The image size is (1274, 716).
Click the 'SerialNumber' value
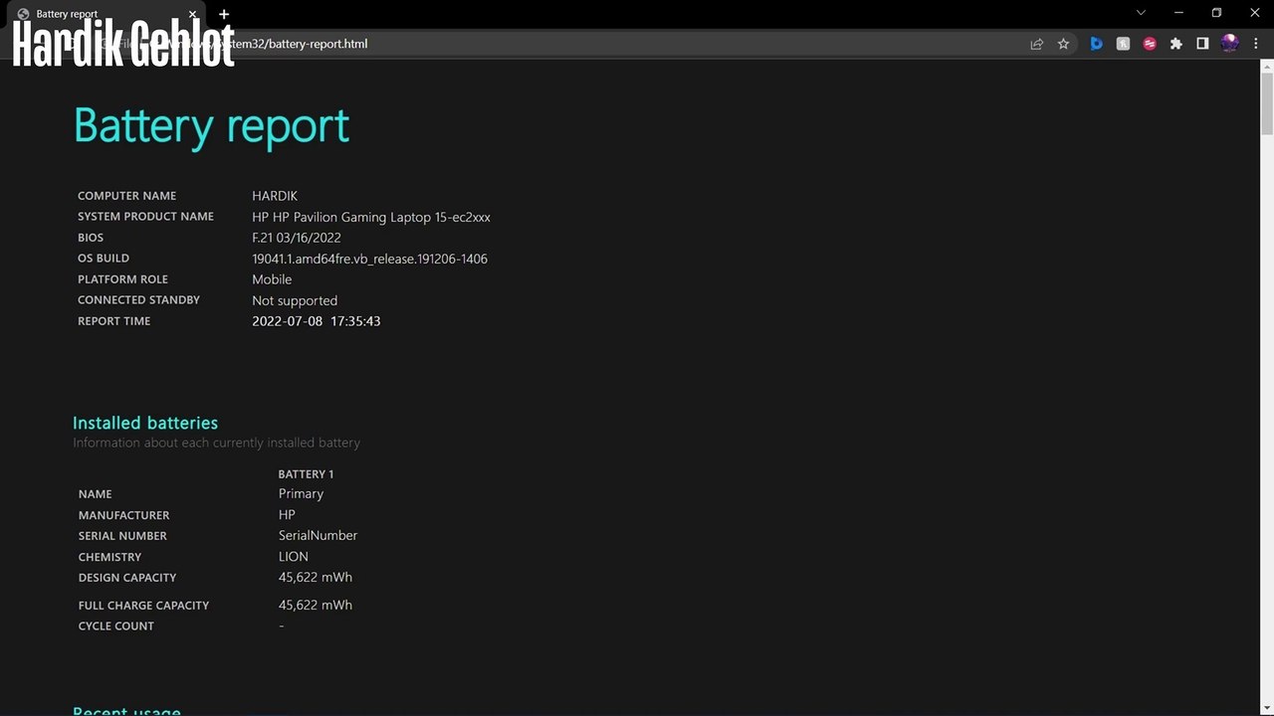[318, 535]
